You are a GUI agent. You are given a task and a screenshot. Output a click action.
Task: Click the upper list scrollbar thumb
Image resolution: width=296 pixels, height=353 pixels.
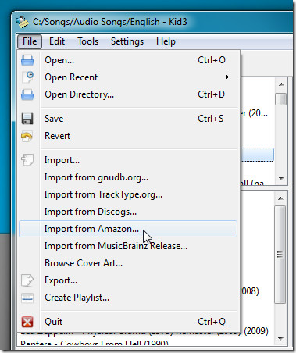coord(281,99)
